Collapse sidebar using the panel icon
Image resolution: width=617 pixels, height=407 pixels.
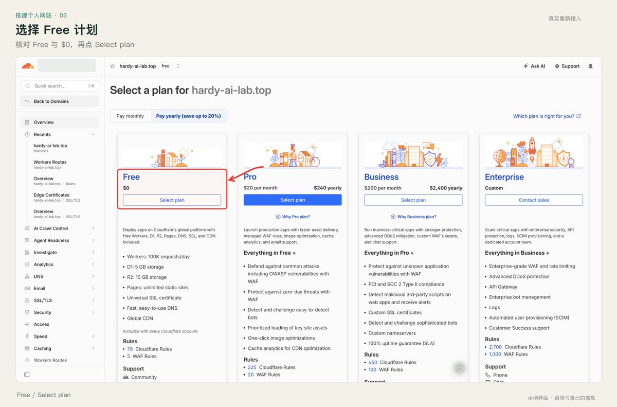tap(27, 374)
